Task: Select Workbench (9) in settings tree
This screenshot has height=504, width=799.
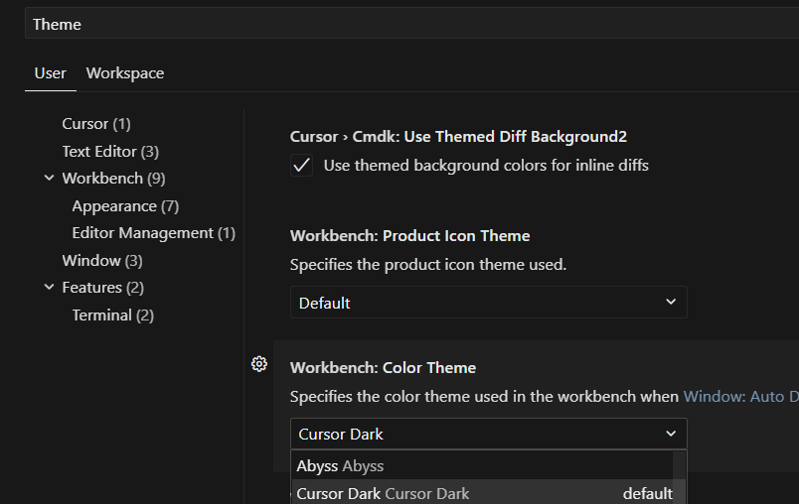Action: 113,178
